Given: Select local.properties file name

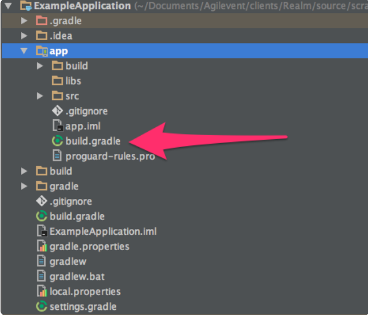Looking at the screenshot, I should coord(85,292).
